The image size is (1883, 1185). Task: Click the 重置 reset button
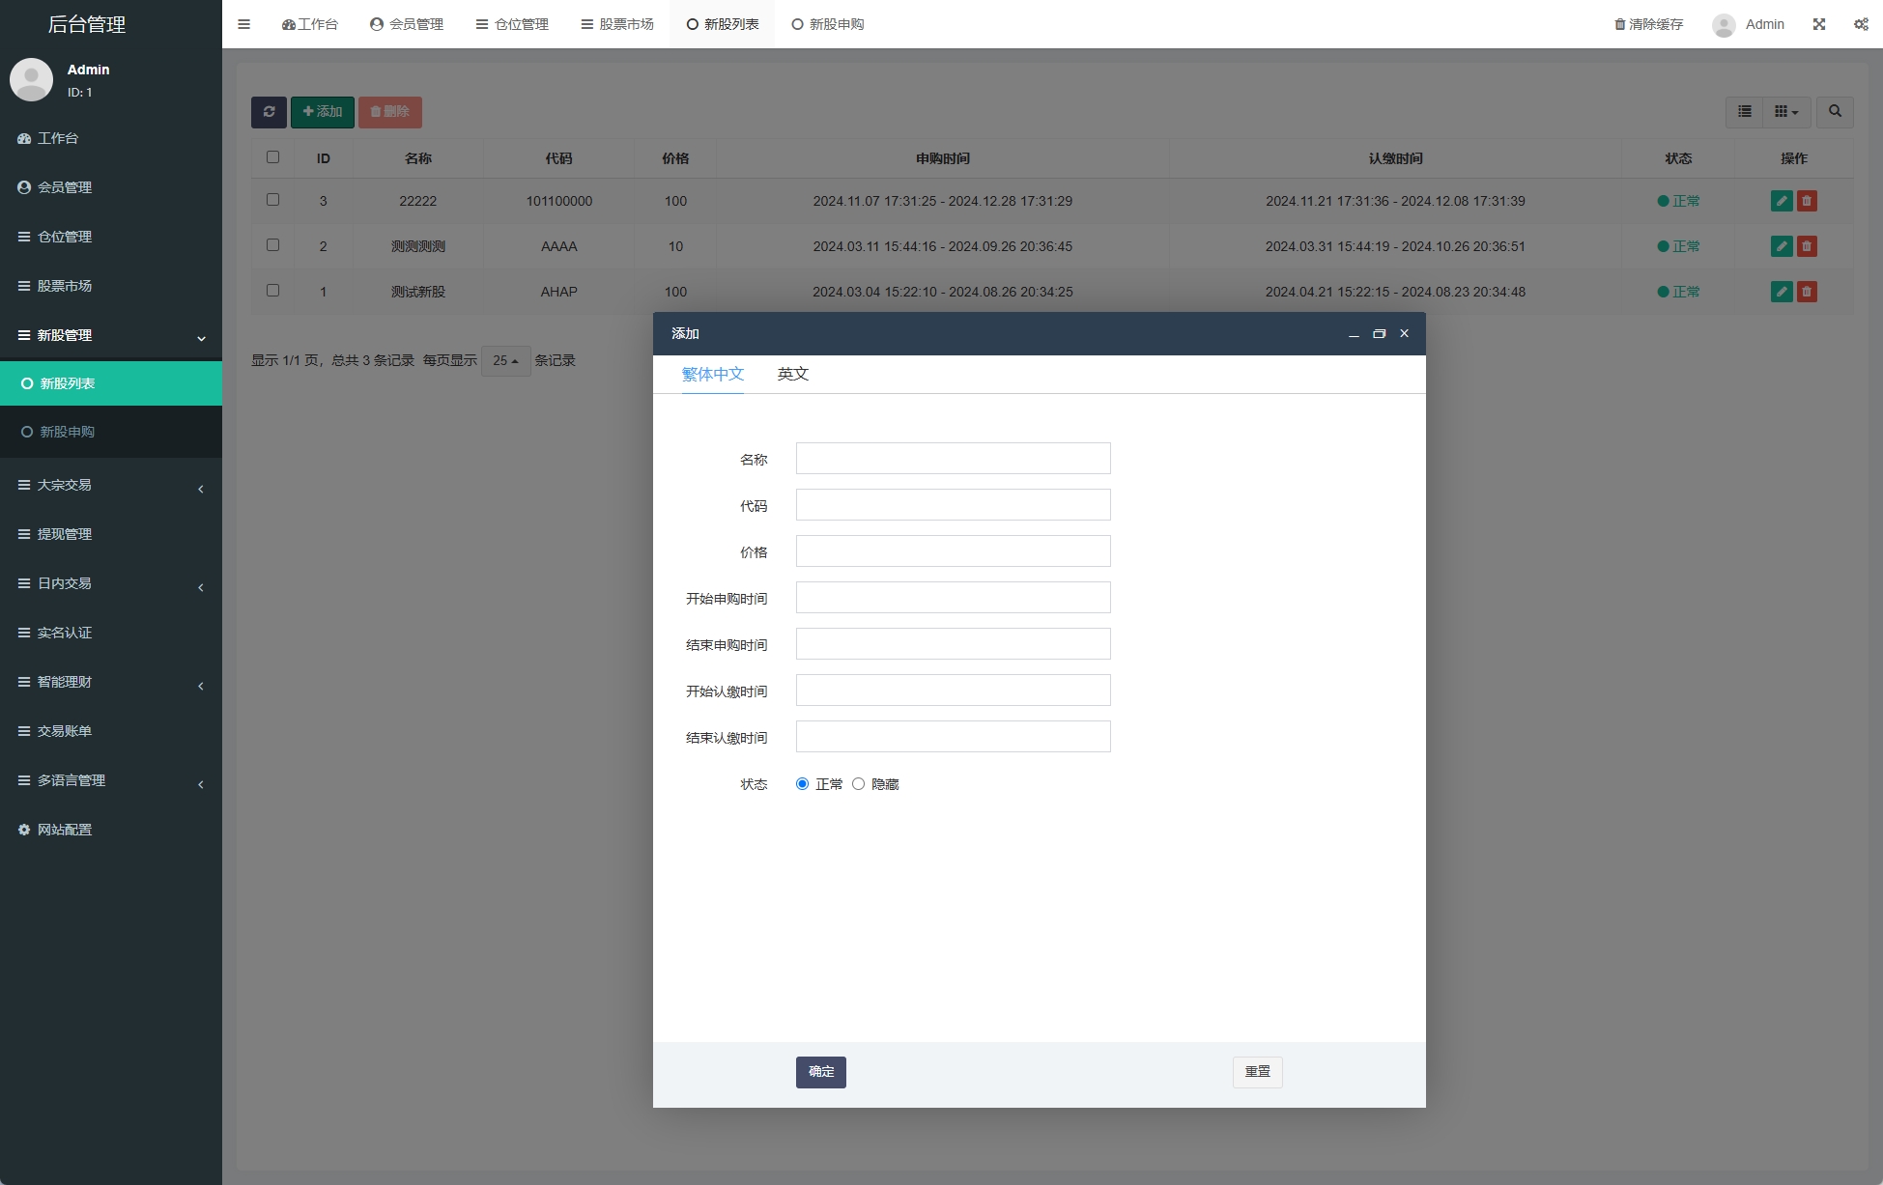[x=1256, y=1072]
